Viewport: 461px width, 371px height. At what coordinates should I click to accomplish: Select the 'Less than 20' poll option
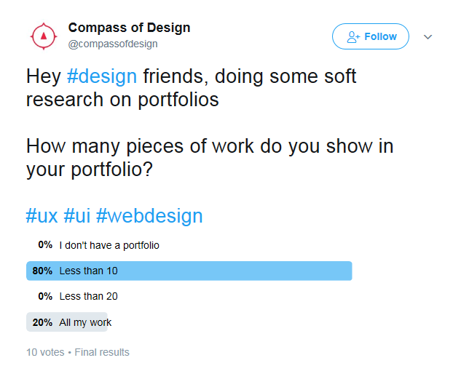pyautogui.click(x=88, y=296)
